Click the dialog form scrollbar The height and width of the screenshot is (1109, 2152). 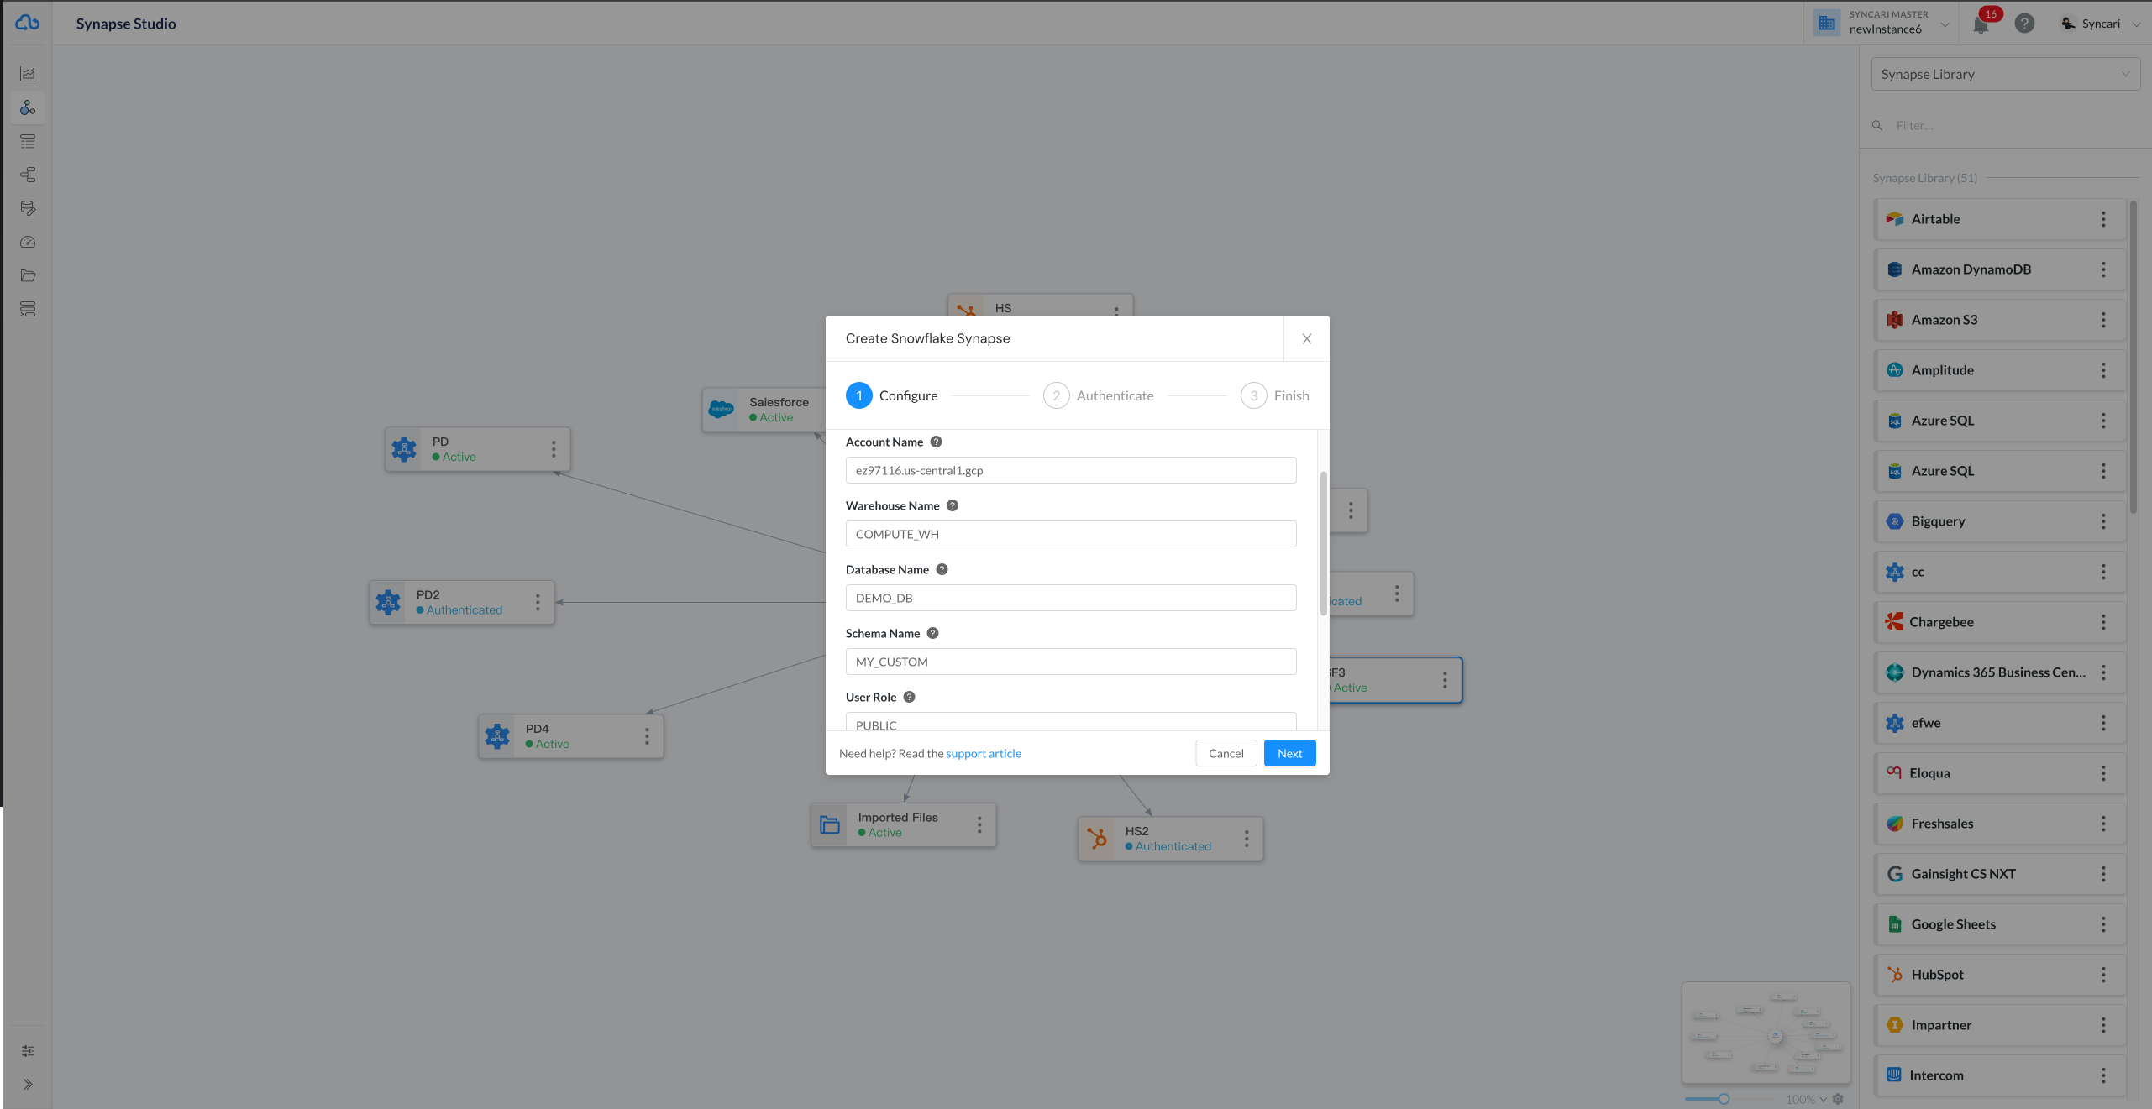1323,543
